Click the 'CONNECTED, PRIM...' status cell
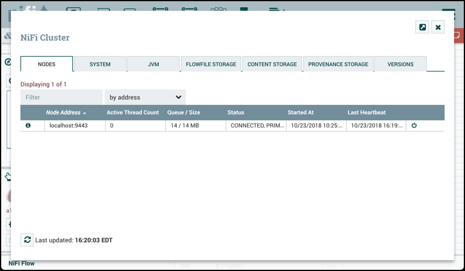465x271 pixels. click(256, 126)
